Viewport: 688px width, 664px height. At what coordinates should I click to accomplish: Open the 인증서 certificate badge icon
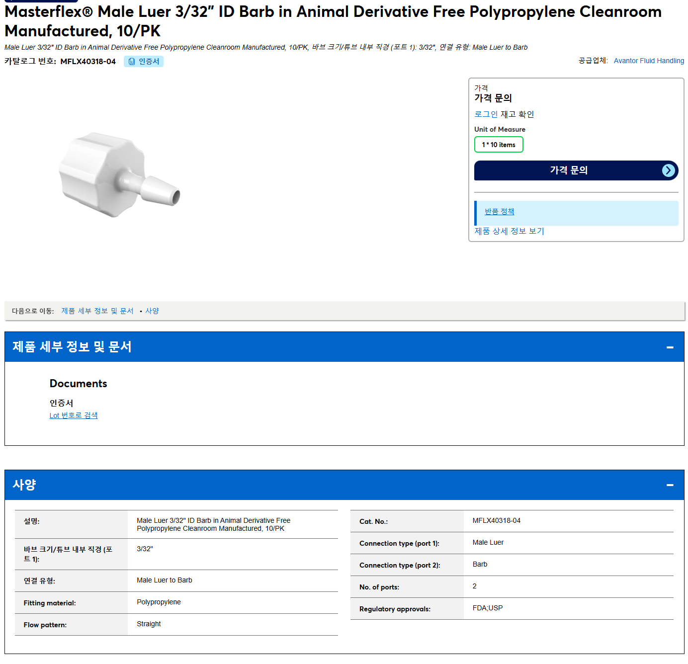coord(144,61)
